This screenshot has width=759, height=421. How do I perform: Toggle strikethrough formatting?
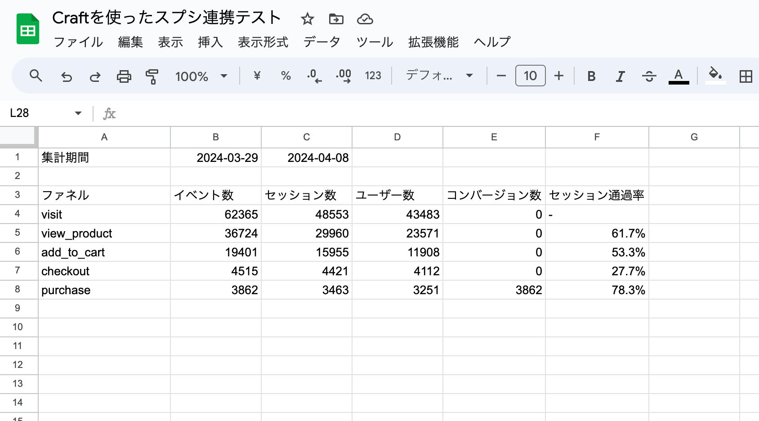(649, 76)
